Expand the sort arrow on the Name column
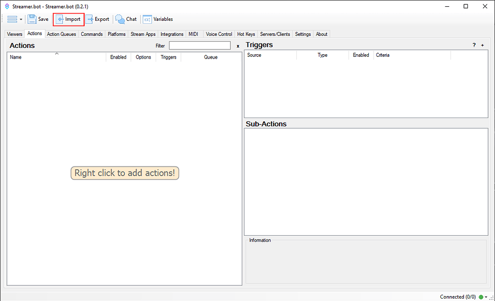 click(x=57, y=54)
